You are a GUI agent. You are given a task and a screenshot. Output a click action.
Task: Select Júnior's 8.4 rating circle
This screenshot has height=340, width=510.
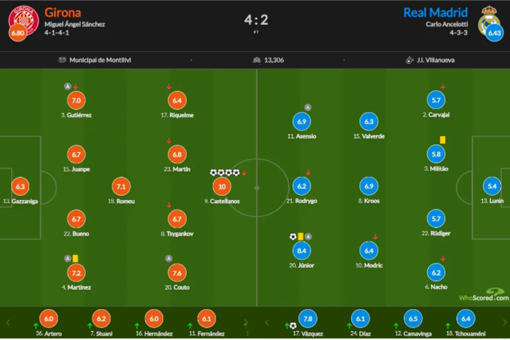click(x=302, y=251)
